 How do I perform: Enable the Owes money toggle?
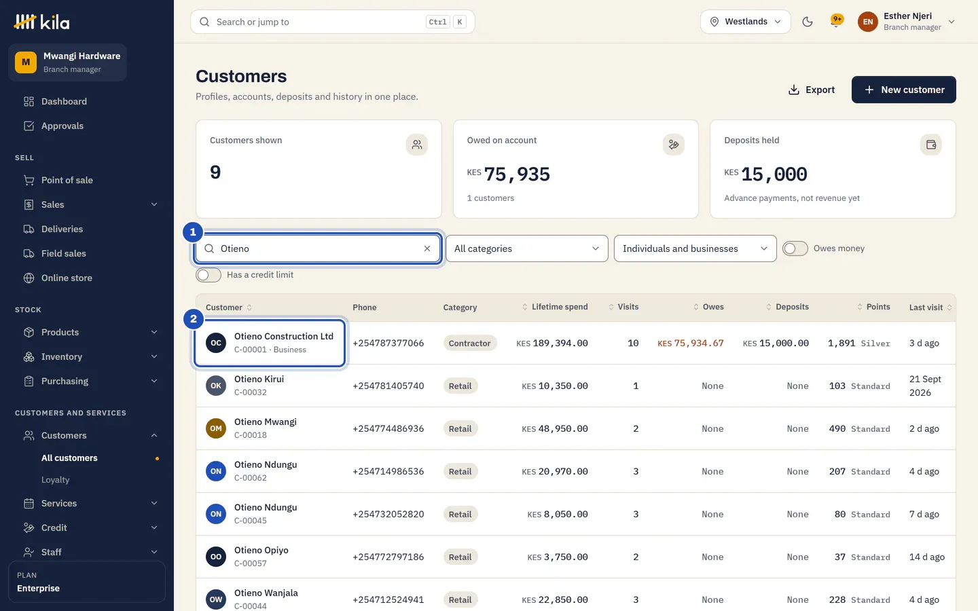(795, 248)
